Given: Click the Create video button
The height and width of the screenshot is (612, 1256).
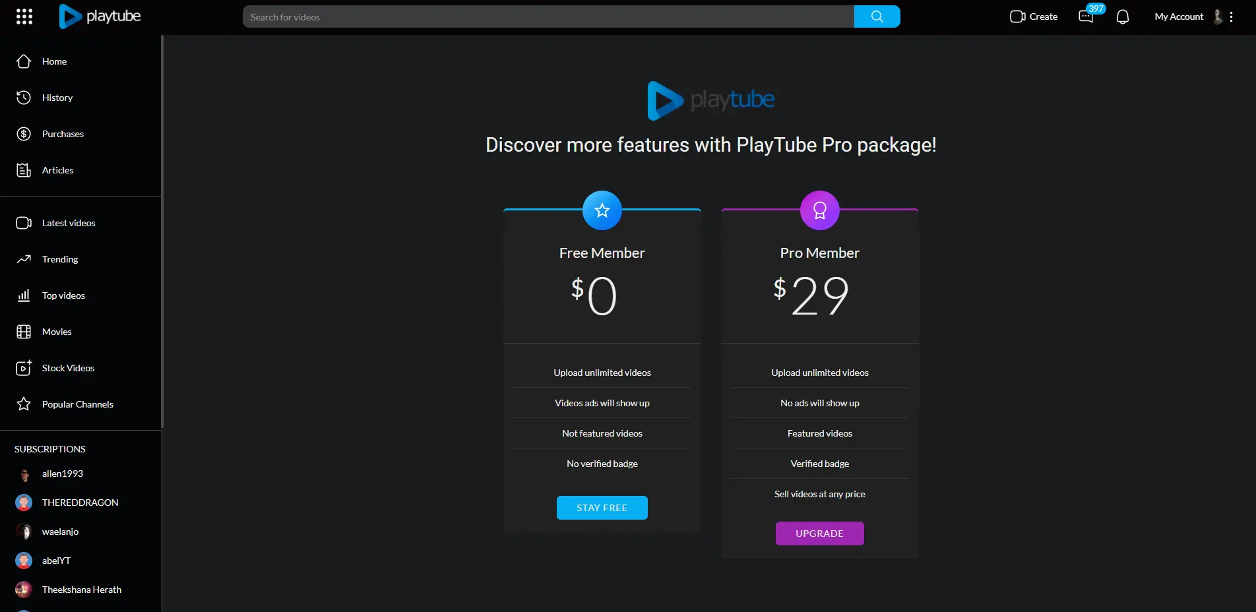Looking at the screenshot, I should 1034,16.
